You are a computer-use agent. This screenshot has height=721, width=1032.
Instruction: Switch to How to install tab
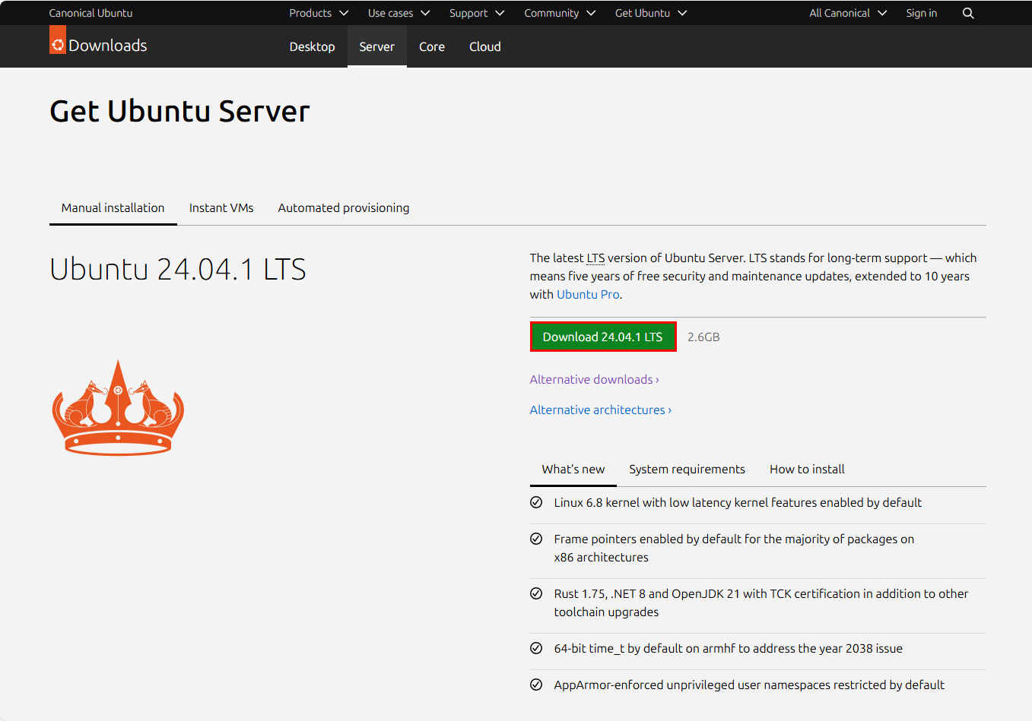pyautogui.click(x=807, y=469)
